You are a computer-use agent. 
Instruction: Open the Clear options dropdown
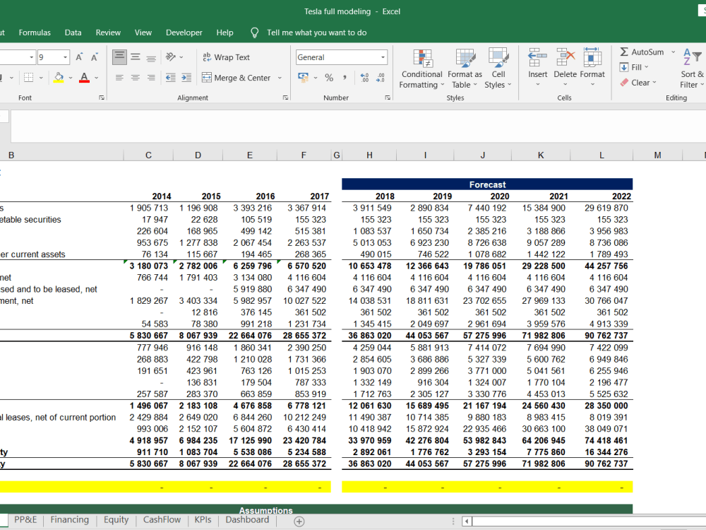tap(639, 83)
